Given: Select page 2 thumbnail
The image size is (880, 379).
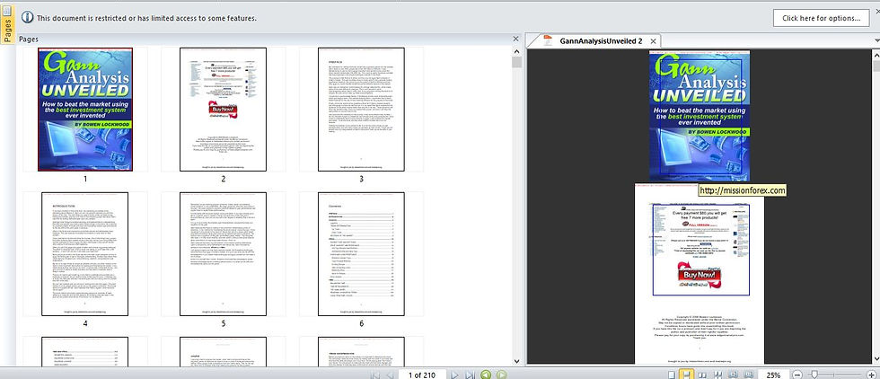Looking at the screenshot, I should (224, 109).
